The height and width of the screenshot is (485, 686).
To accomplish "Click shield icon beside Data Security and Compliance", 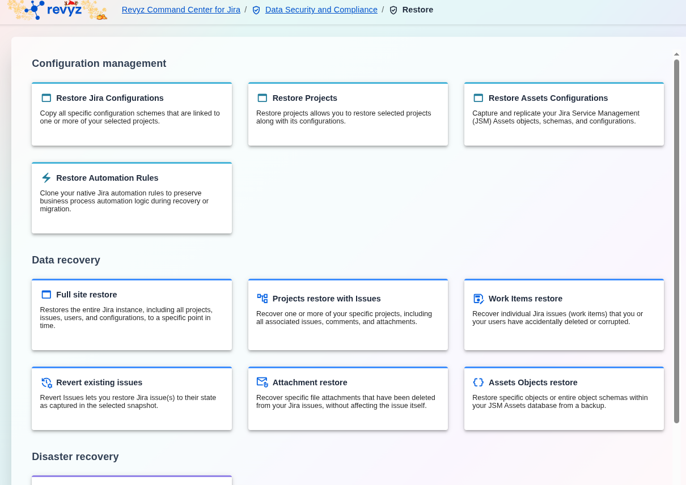I will (256, 10).
